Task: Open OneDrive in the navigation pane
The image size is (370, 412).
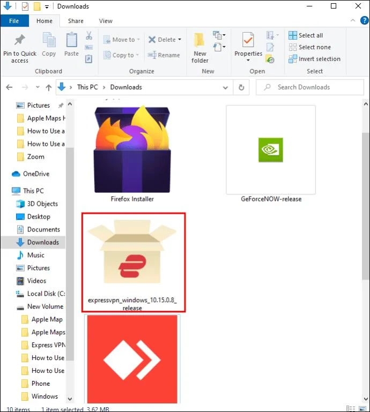Action: (x=31, y=174)
